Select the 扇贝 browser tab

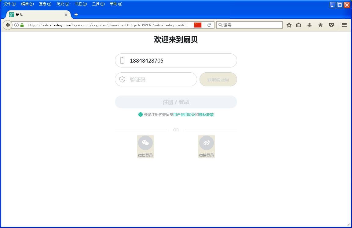point(38,15)
